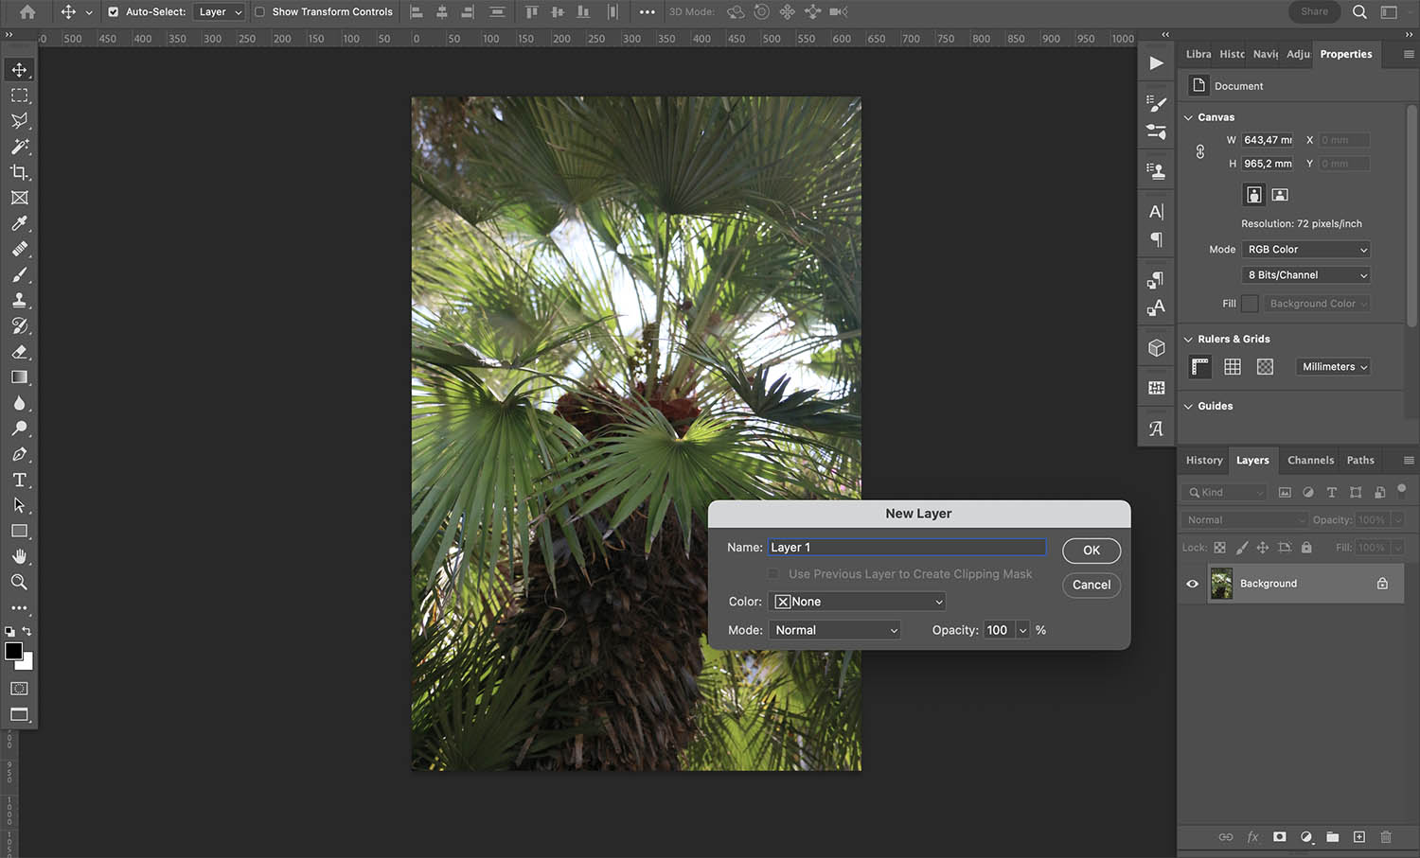The image size is (1420, 858).
Task: Open the Mode dropdown in New Layer dialog
Action: pos(834,629)
